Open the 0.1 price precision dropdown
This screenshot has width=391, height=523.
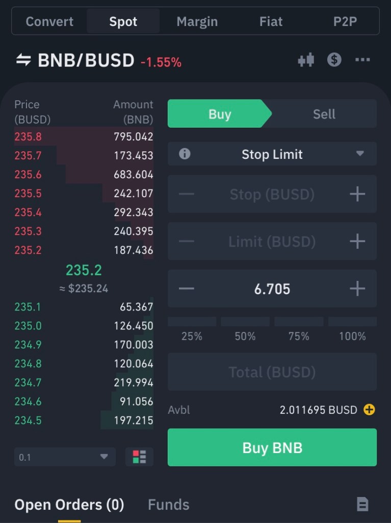coord(65,457)
